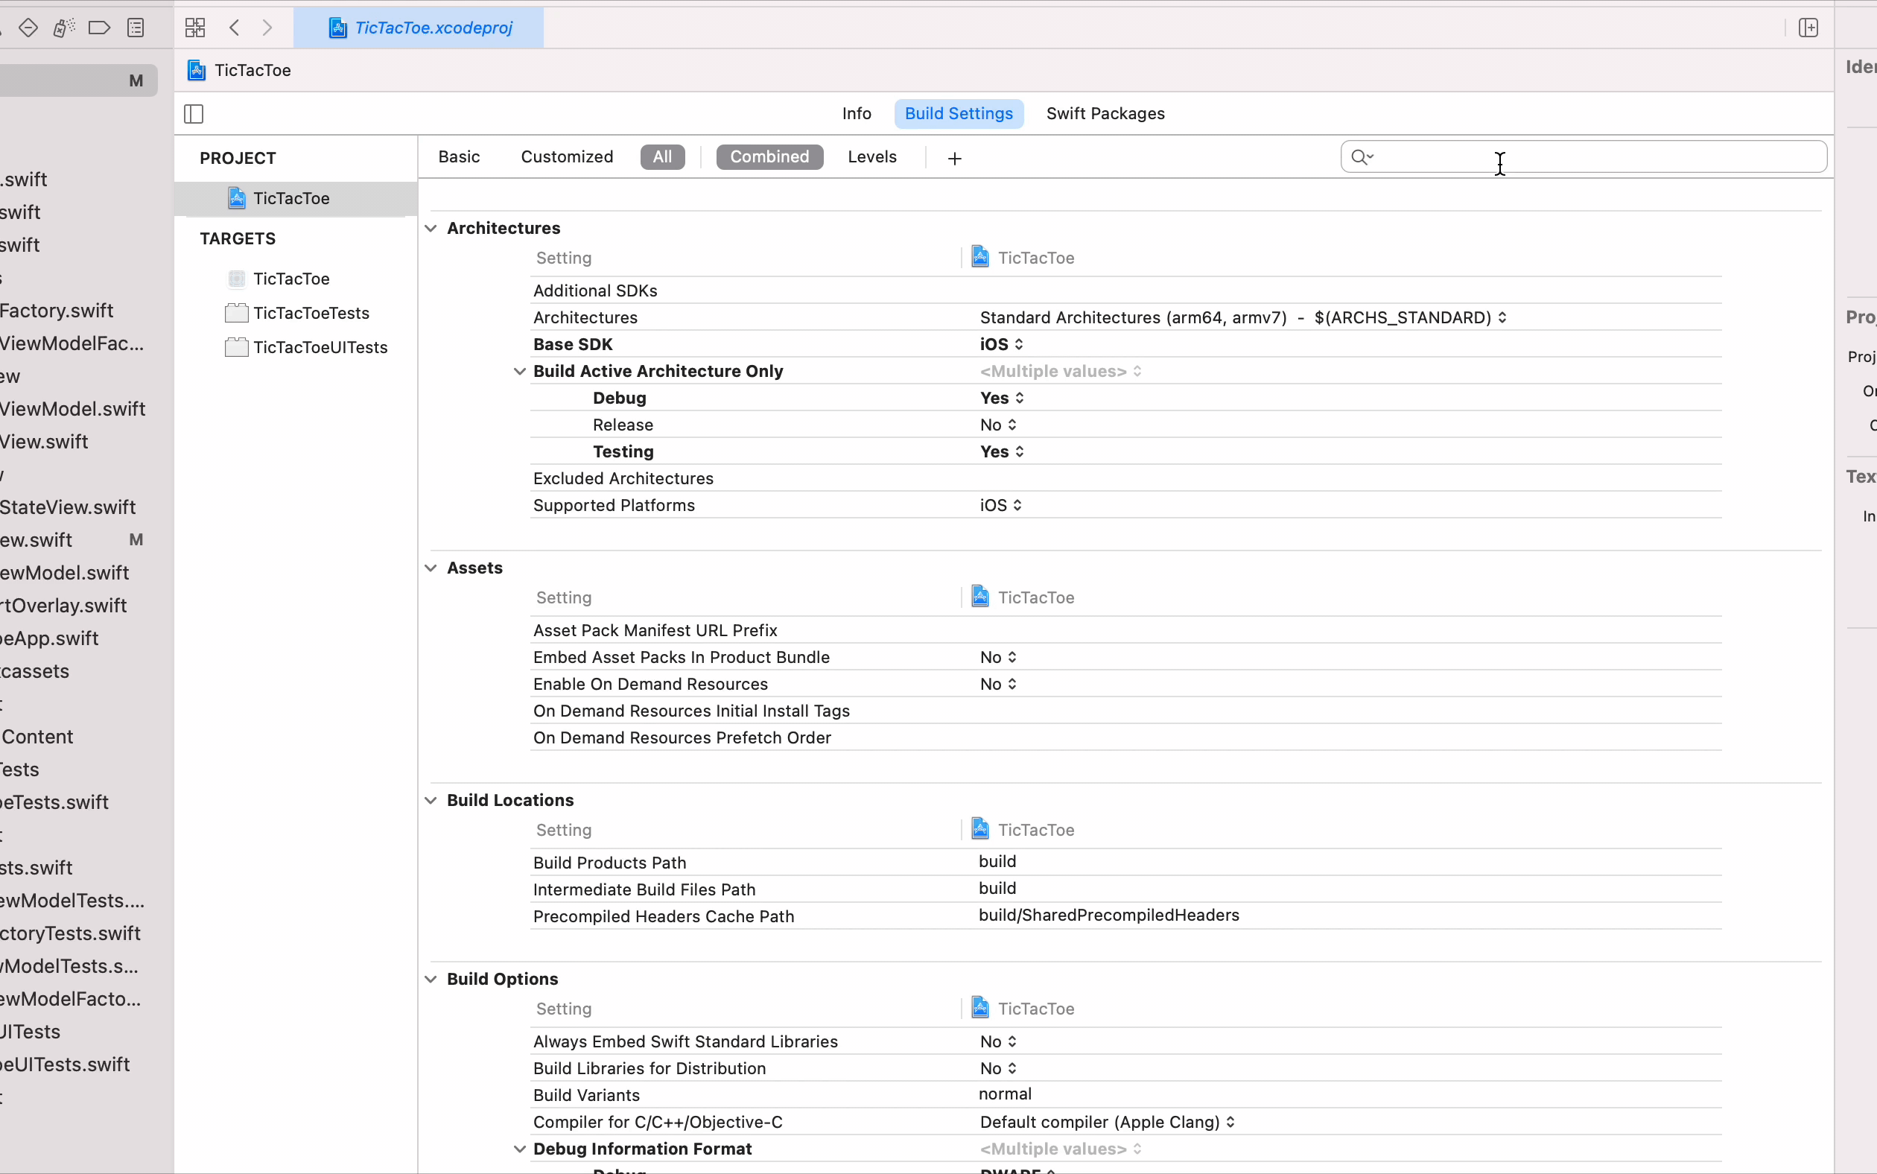
Task: Open Compiler for C/C++/Objective-C popup
Action: [x=1108, y=1122]
